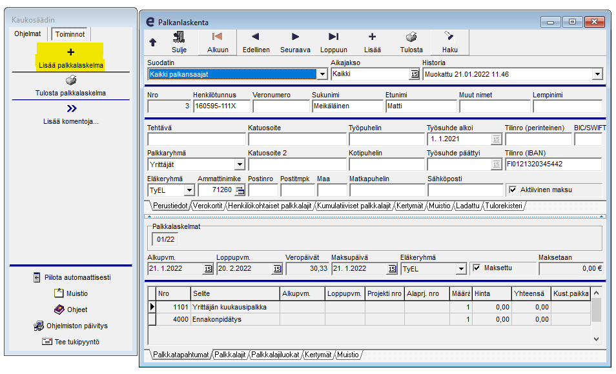Screen dimensions: 616x374
Task: Click the up arrow icon in toolbar
Action: [153, 42]
